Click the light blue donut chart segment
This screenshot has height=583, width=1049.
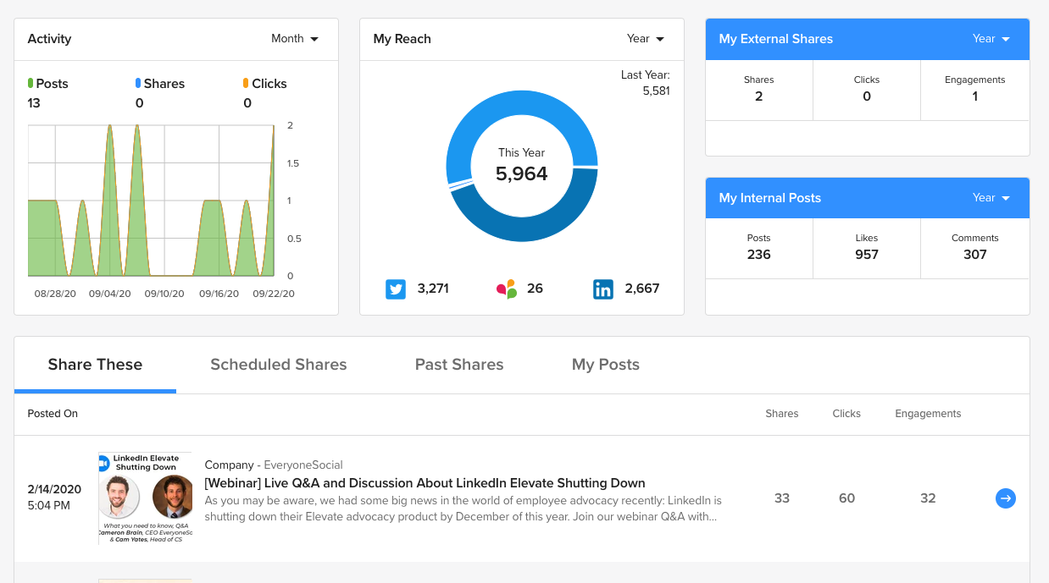pyautogui.click(x=483, y=118)
